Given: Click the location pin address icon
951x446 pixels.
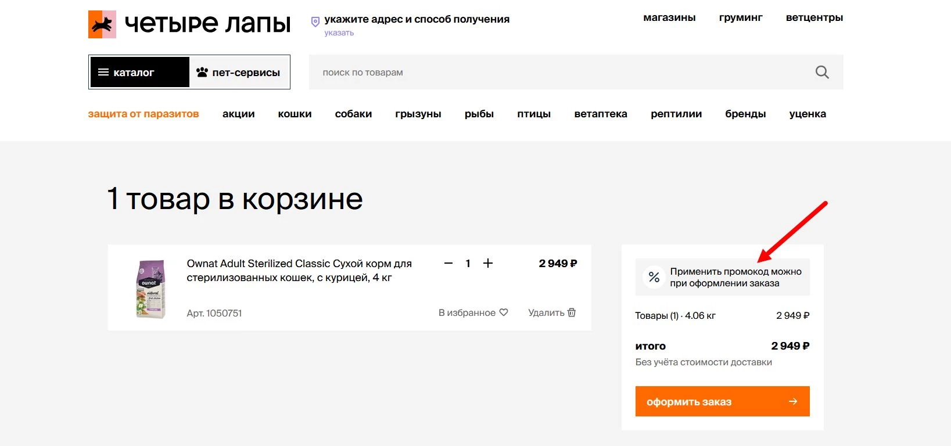Looking at the screenshot, I should (315, 21).
